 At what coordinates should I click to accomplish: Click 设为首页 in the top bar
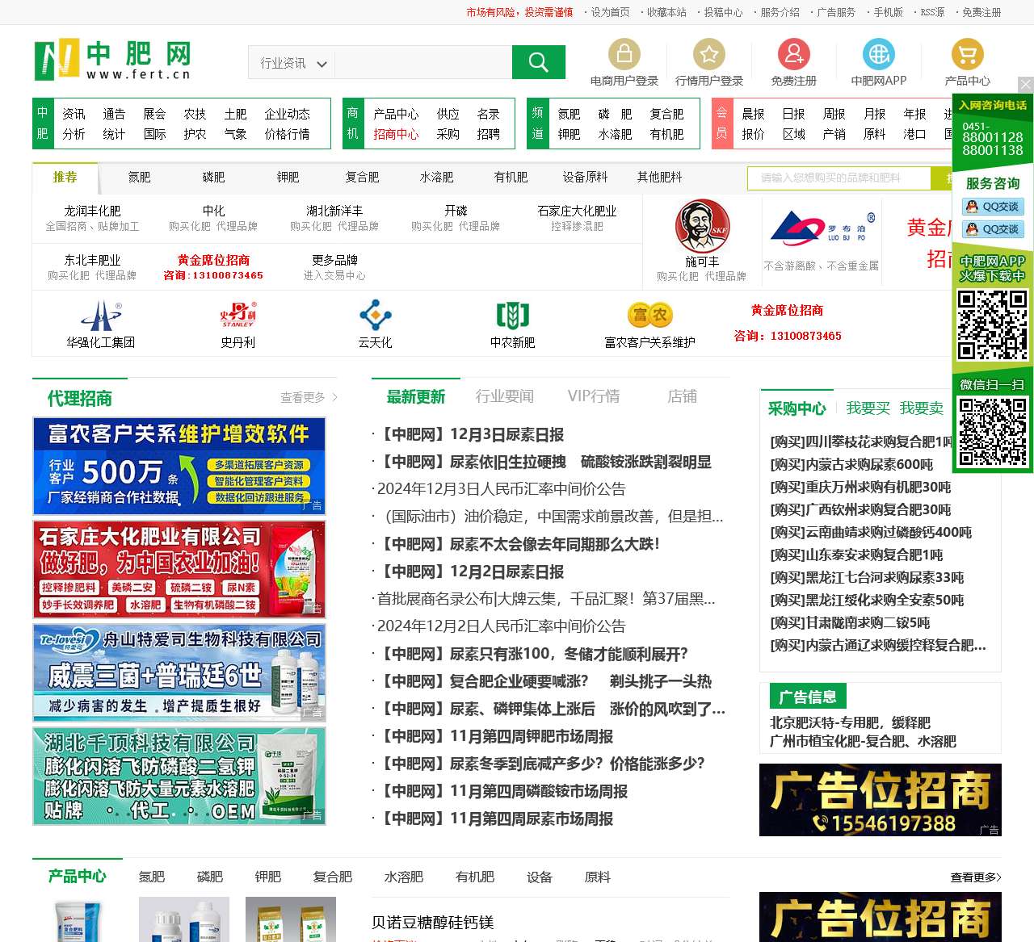(610, 12)
